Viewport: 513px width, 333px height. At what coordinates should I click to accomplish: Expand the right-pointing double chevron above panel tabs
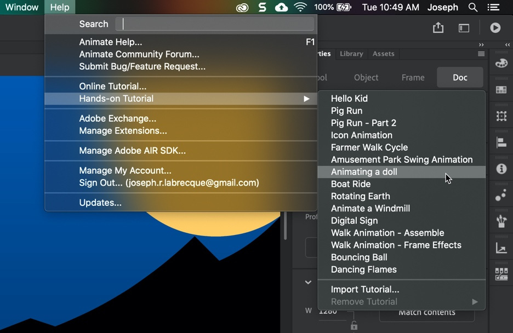coord(481,45)
